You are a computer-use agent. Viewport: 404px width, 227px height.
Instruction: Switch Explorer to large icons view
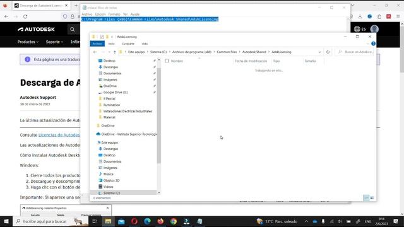[372, 197]
